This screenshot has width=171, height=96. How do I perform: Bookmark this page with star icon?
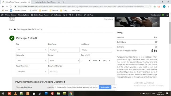coord(150,6)
